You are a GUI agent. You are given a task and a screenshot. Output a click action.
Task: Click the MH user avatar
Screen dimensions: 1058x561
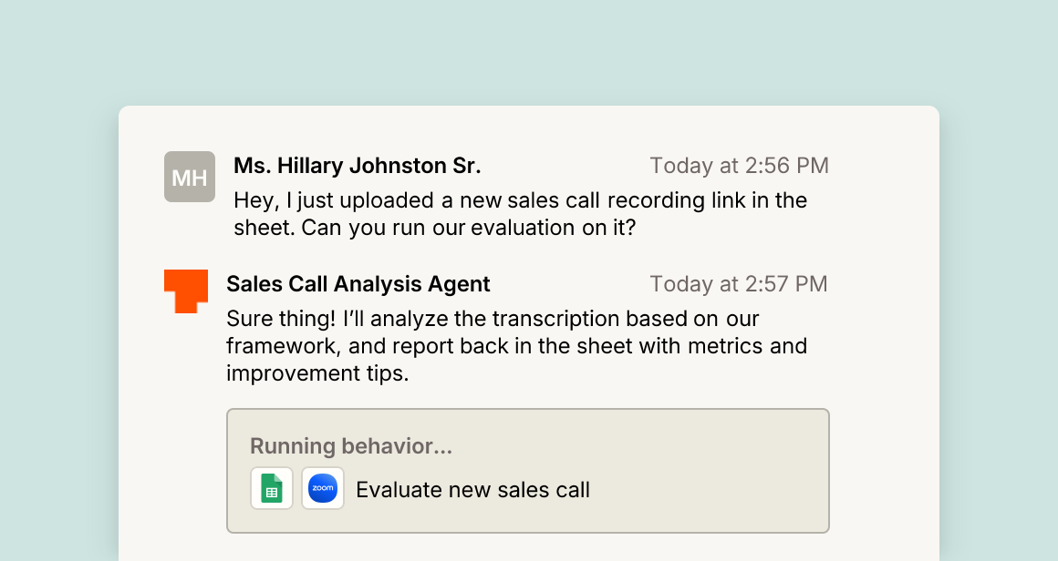pyautogui.click(x=190, y=177)
